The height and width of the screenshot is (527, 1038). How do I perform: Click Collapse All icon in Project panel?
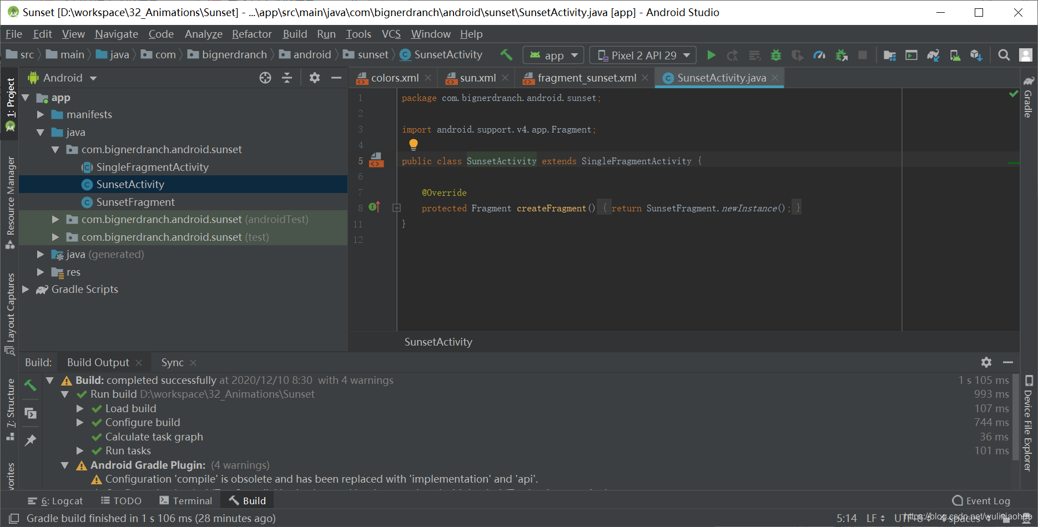tap(287, 78)
